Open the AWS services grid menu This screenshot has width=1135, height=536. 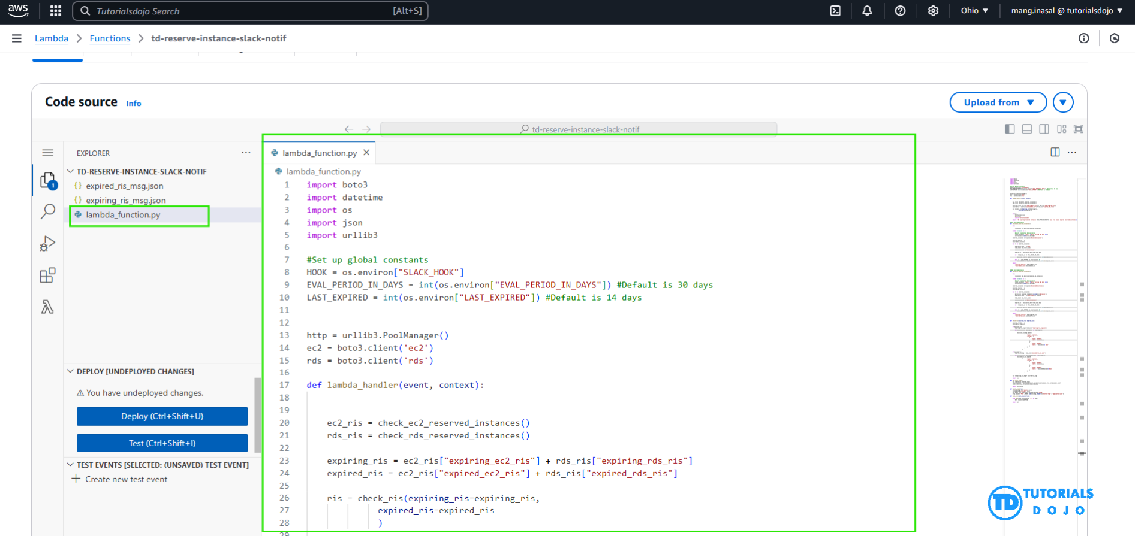click(x=56, y=11)
